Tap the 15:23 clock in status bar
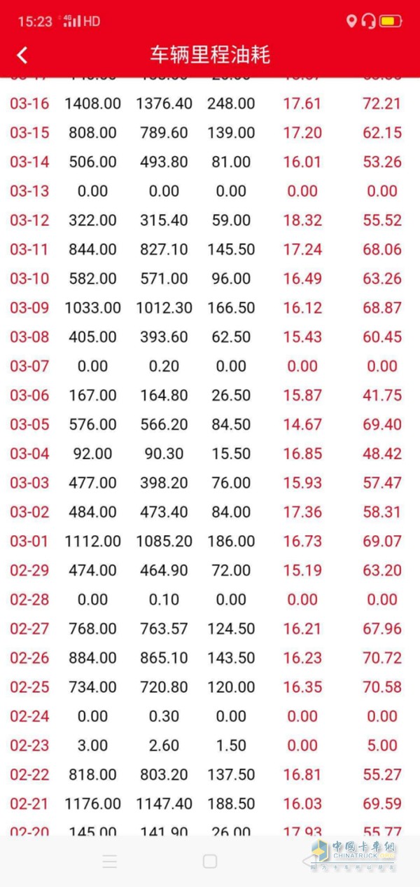The height and width of the screenshot is (887, 420). [x=35, y=22]
